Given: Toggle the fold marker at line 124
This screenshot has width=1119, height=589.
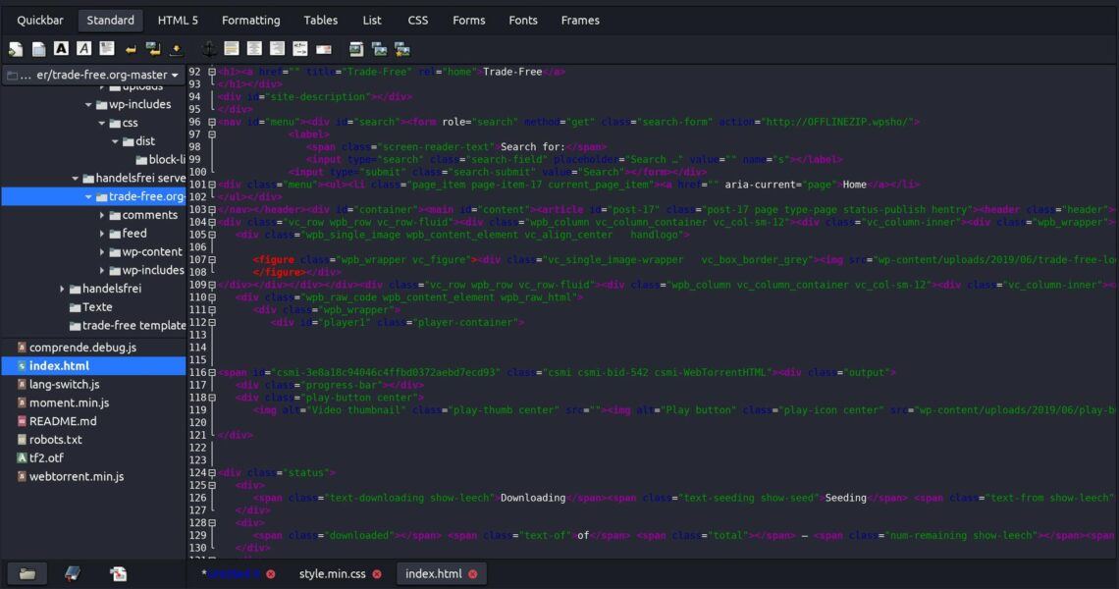Looking at the screenshot, I should pos(212,473).
